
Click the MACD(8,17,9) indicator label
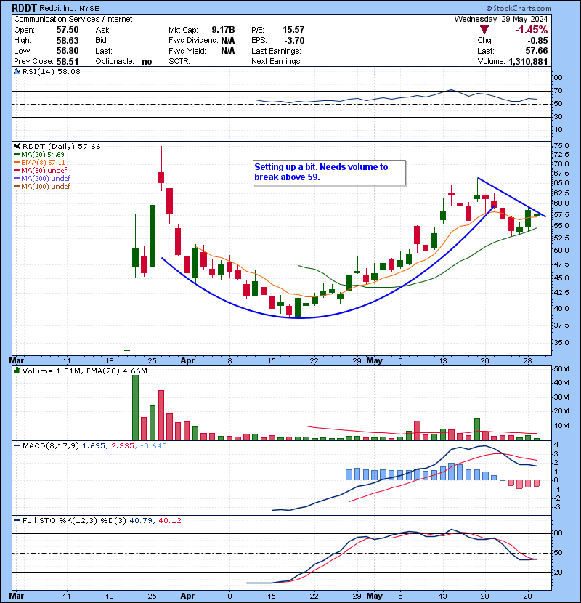[51, 446]
